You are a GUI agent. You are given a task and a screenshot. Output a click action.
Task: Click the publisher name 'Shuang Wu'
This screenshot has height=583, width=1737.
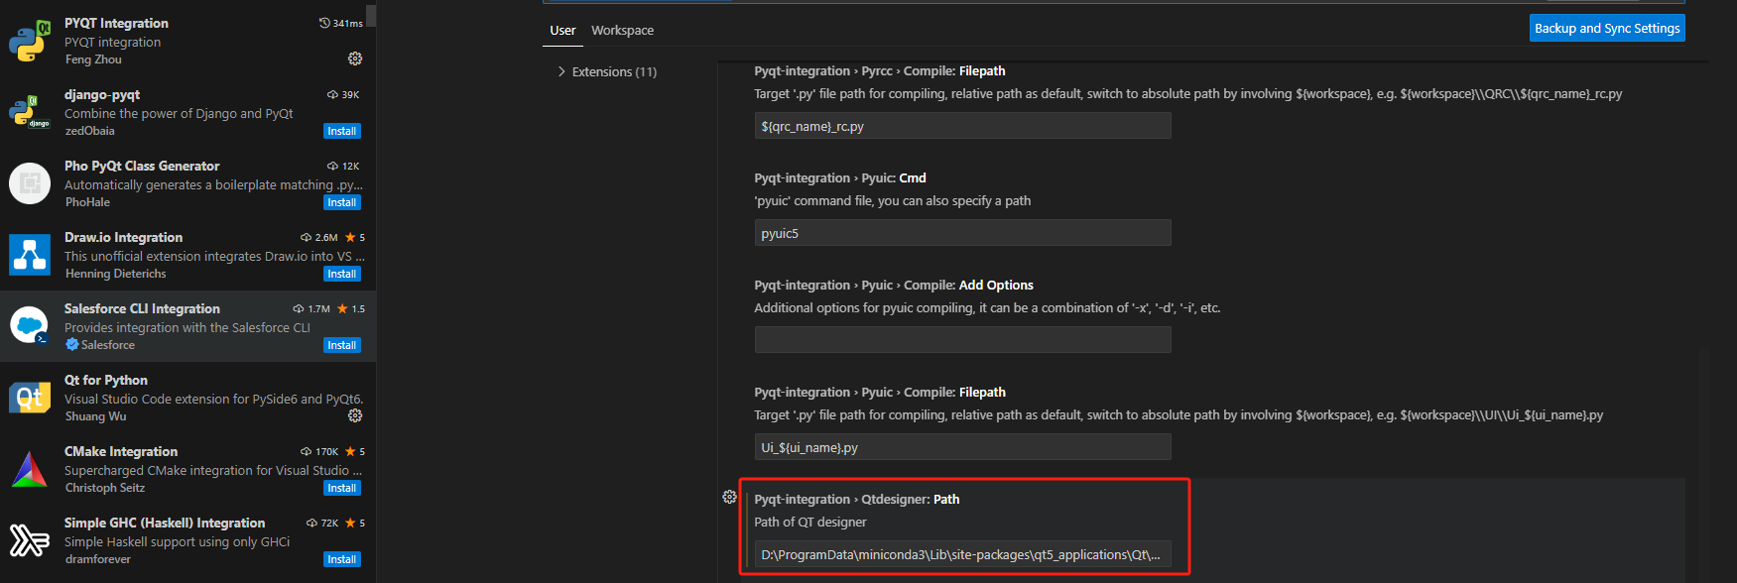click(x=95, y=416)
